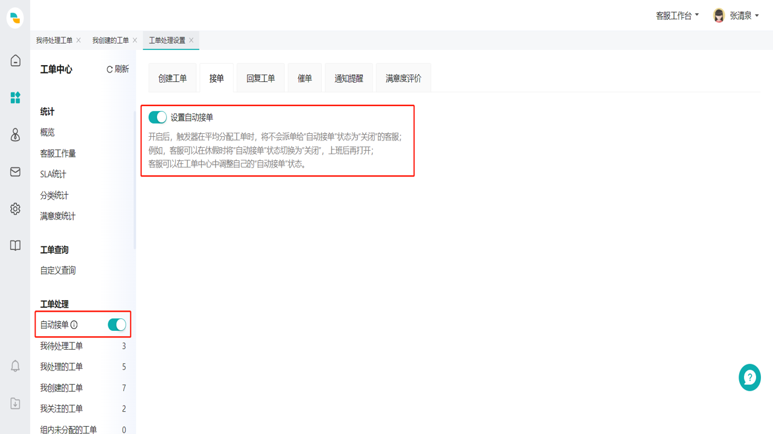773x434 pixels.
Task: Open 满意度统计 in the sidebar
Action: click(58, 216)
